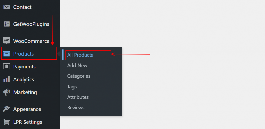Go to the Marketing menu label
This screenshot has width=265, height=129.
tap(25, 92)
